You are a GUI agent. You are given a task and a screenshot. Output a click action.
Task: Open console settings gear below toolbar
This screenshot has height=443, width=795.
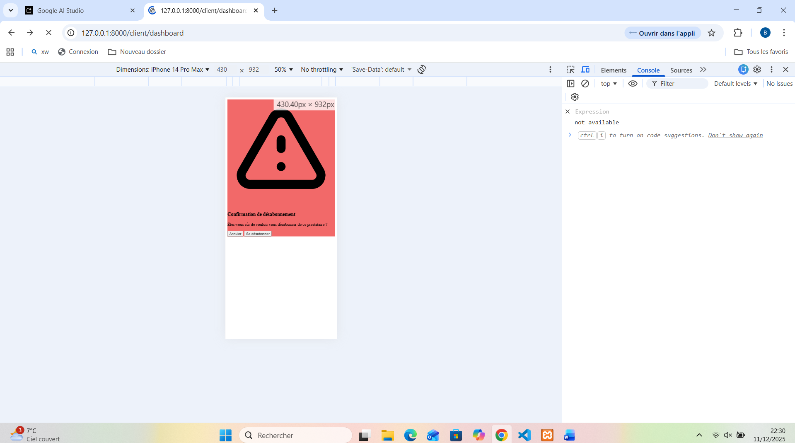(x=575, y=97)
